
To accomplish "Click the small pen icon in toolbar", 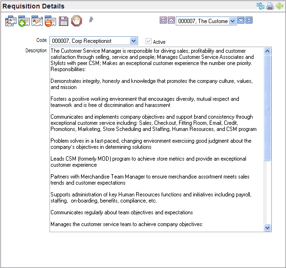I will (x=91, y=19).
